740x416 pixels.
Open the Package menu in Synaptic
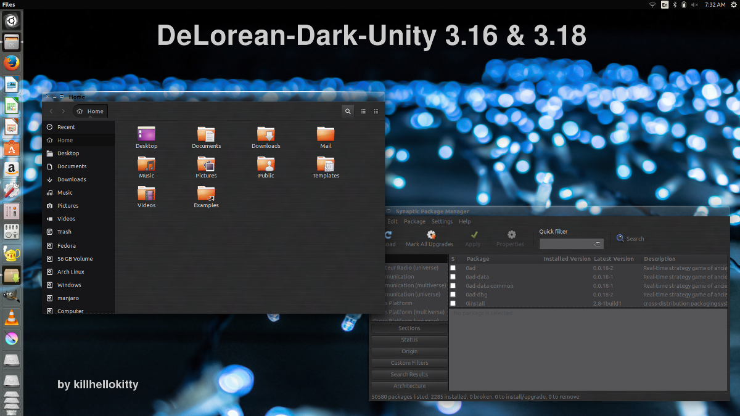tap(414, 221)
